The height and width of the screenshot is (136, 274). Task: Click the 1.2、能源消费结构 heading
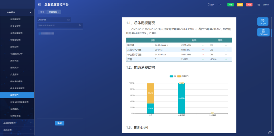(x=140, y=67)
